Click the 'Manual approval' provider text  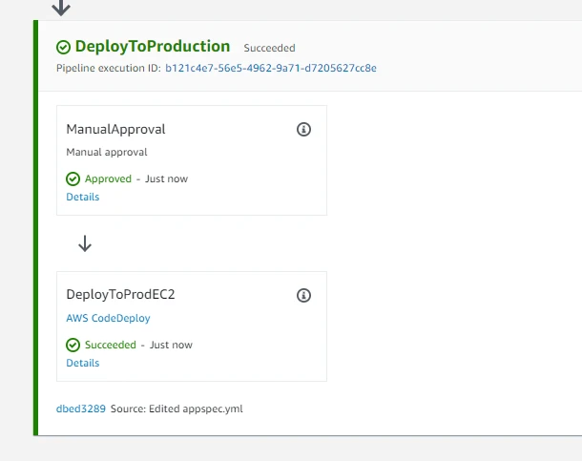(x=106, y=152)
